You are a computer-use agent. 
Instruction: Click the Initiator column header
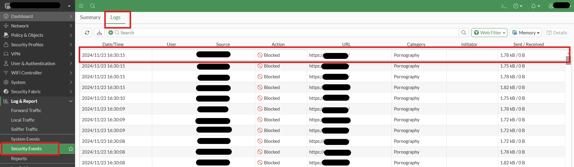469,45
